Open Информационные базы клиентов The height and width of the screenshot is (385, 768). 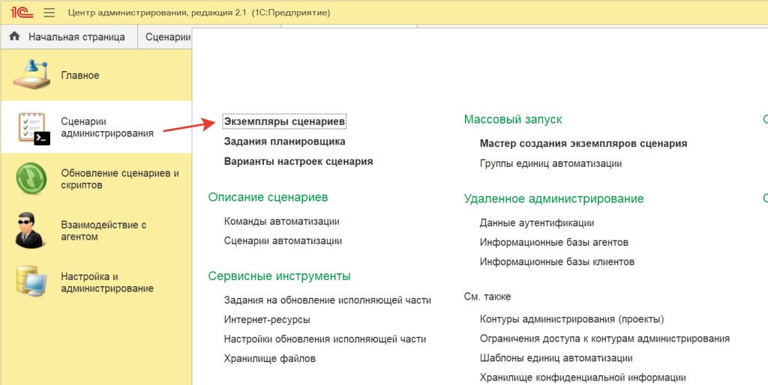coord(556,261)
